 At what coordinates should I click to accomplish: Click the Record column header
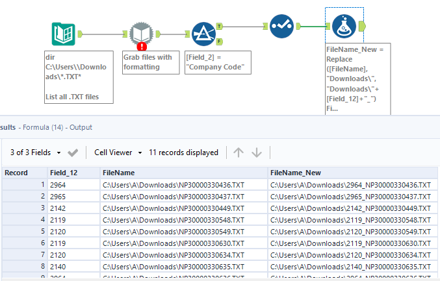25,173
